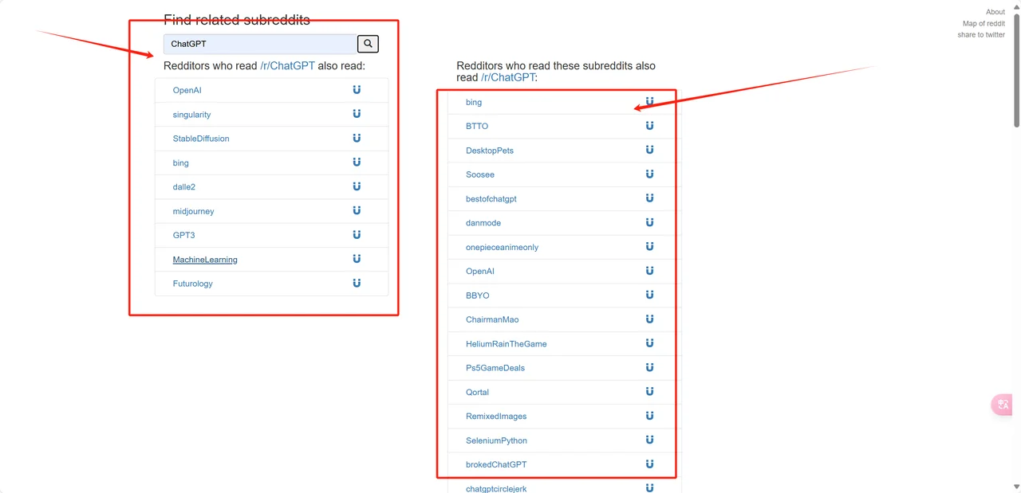Open /r/ChatGPT link in right heading
Image resolution: width=1021 pixels, height=493 pixels.
tap(508, 77)
